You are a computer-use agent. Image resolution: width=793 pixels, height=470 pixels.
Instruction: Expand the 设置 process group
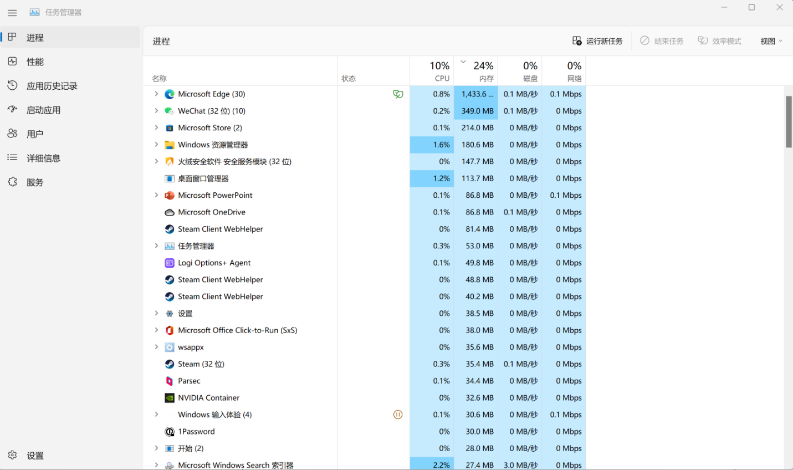(156, 314)
